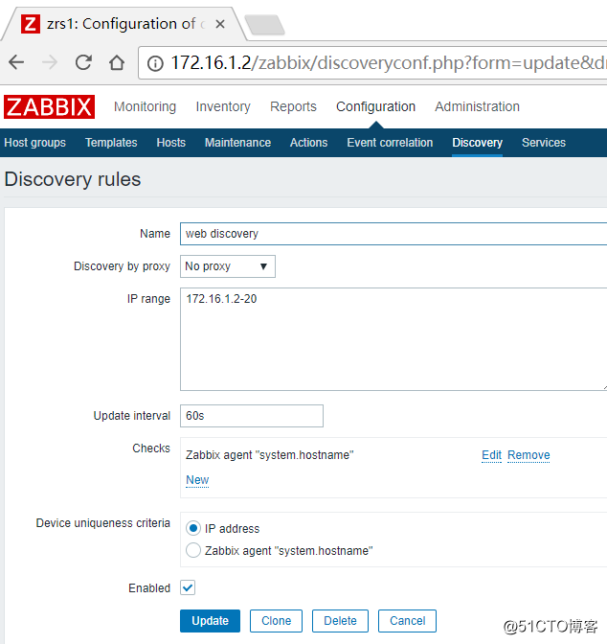607x644 pixels.
Task: Open the Inventory menu
Action: pos(223,106)
